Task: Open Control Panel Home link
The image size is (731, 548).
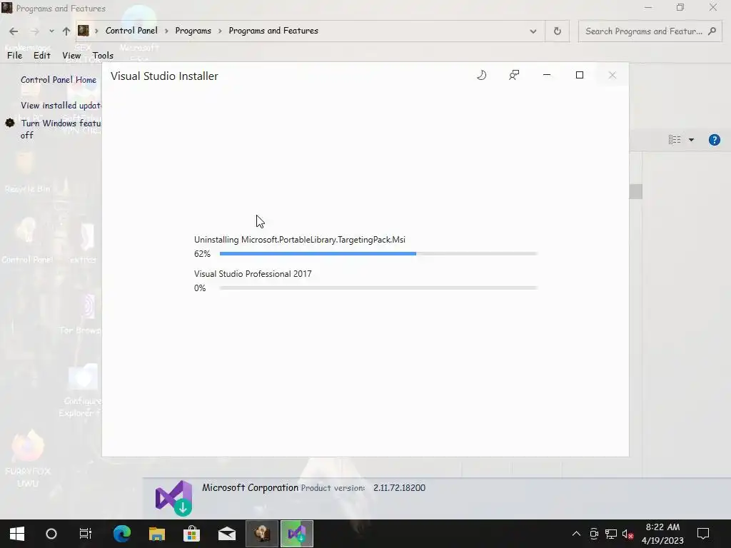Action: 59,80
